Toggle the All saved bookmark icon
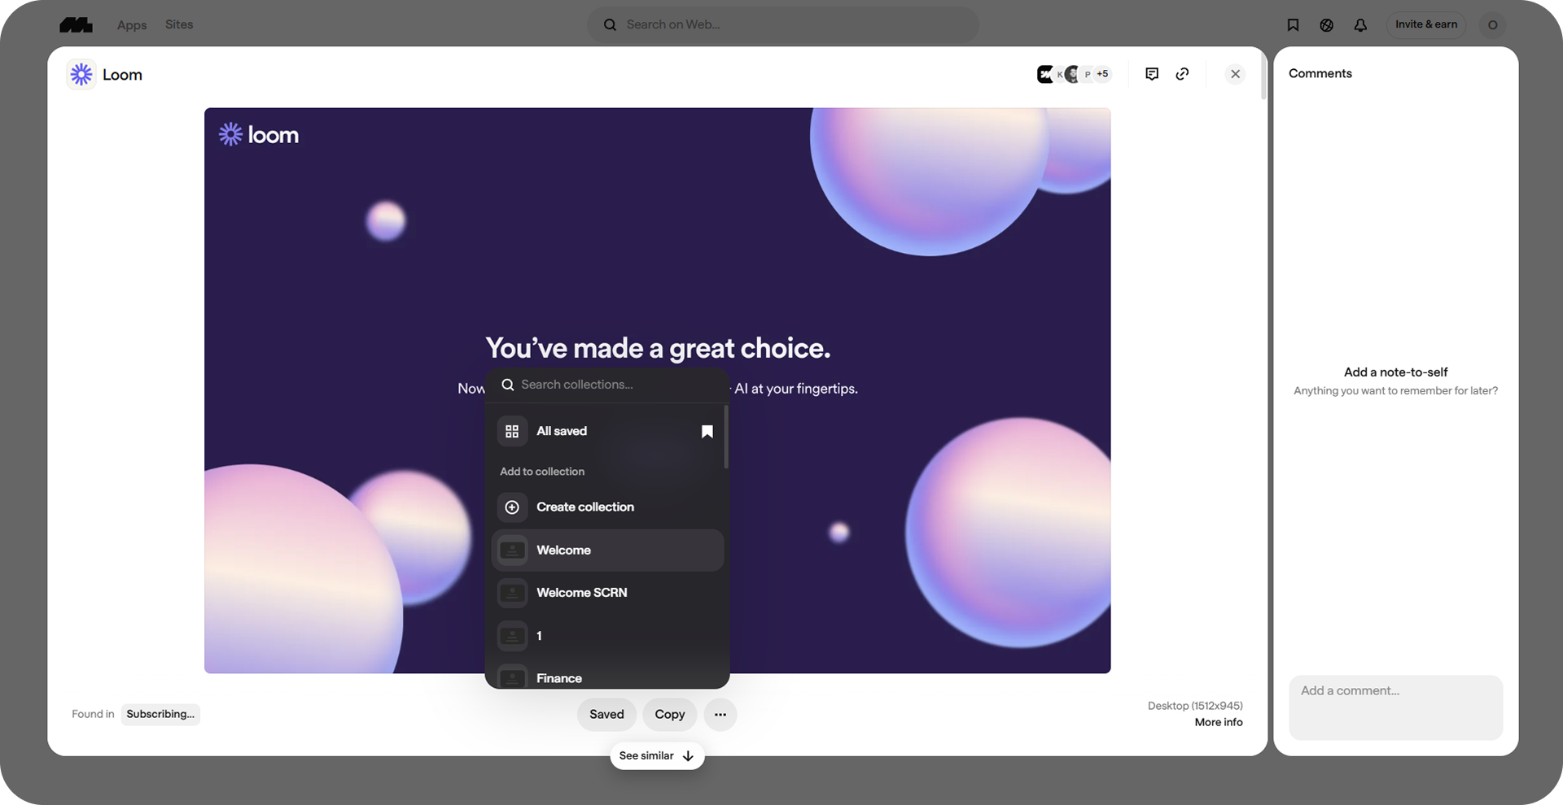This screenshot has width=1563, height=805. tap(707, 432)
